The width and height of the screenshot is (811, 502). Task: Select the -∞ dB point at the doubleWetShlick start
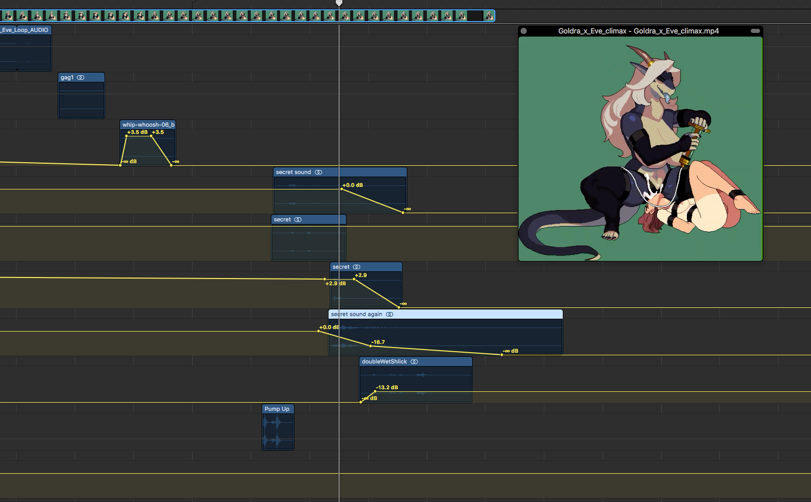tap(360, 402)
